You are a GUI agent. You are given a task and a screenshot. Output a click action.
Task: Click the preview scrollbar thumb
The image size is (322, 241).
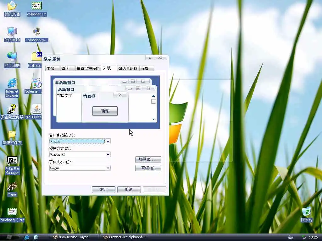(153, 101)
